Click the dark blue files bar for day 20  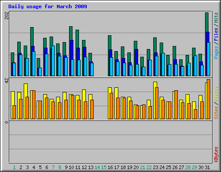tap(136, 57)
